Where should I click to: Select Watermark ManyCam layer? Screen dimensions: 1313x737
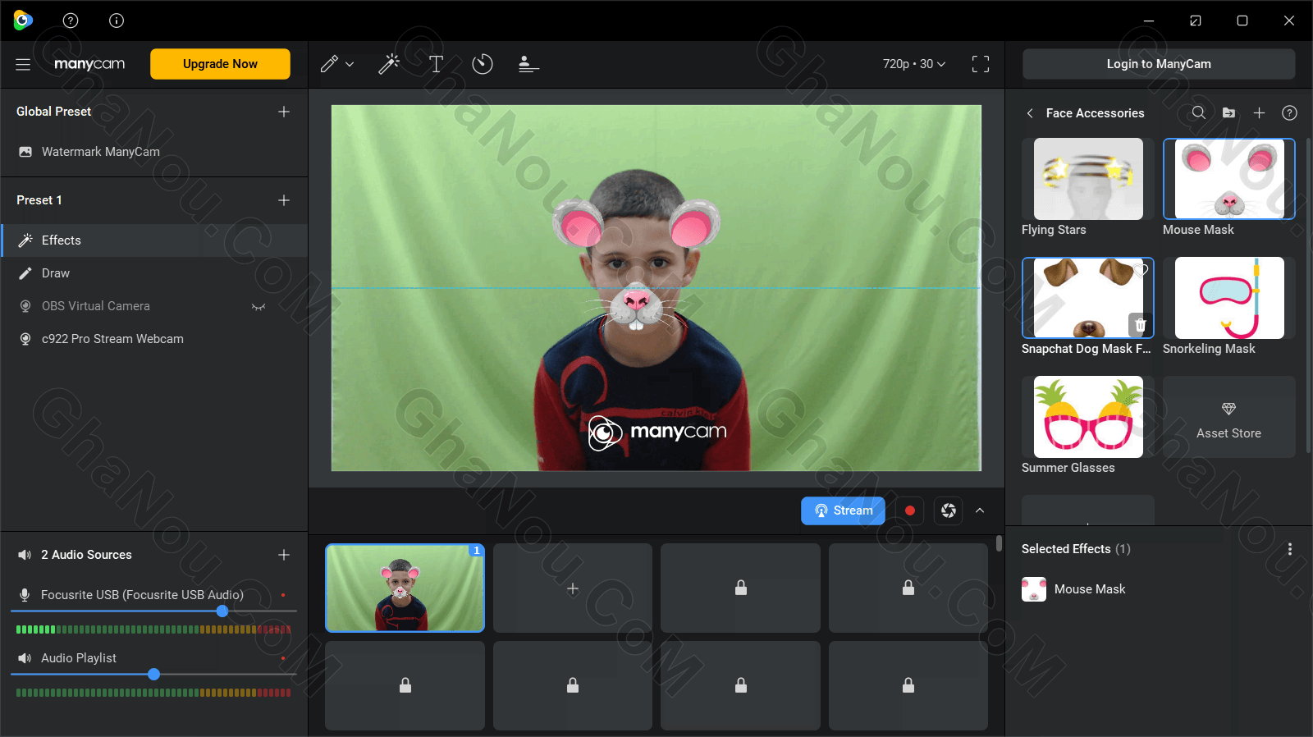[x=154, y=152]
